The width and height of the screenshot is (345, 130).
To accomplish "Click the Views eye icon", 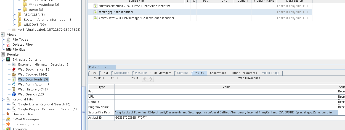I will [3, 35].
